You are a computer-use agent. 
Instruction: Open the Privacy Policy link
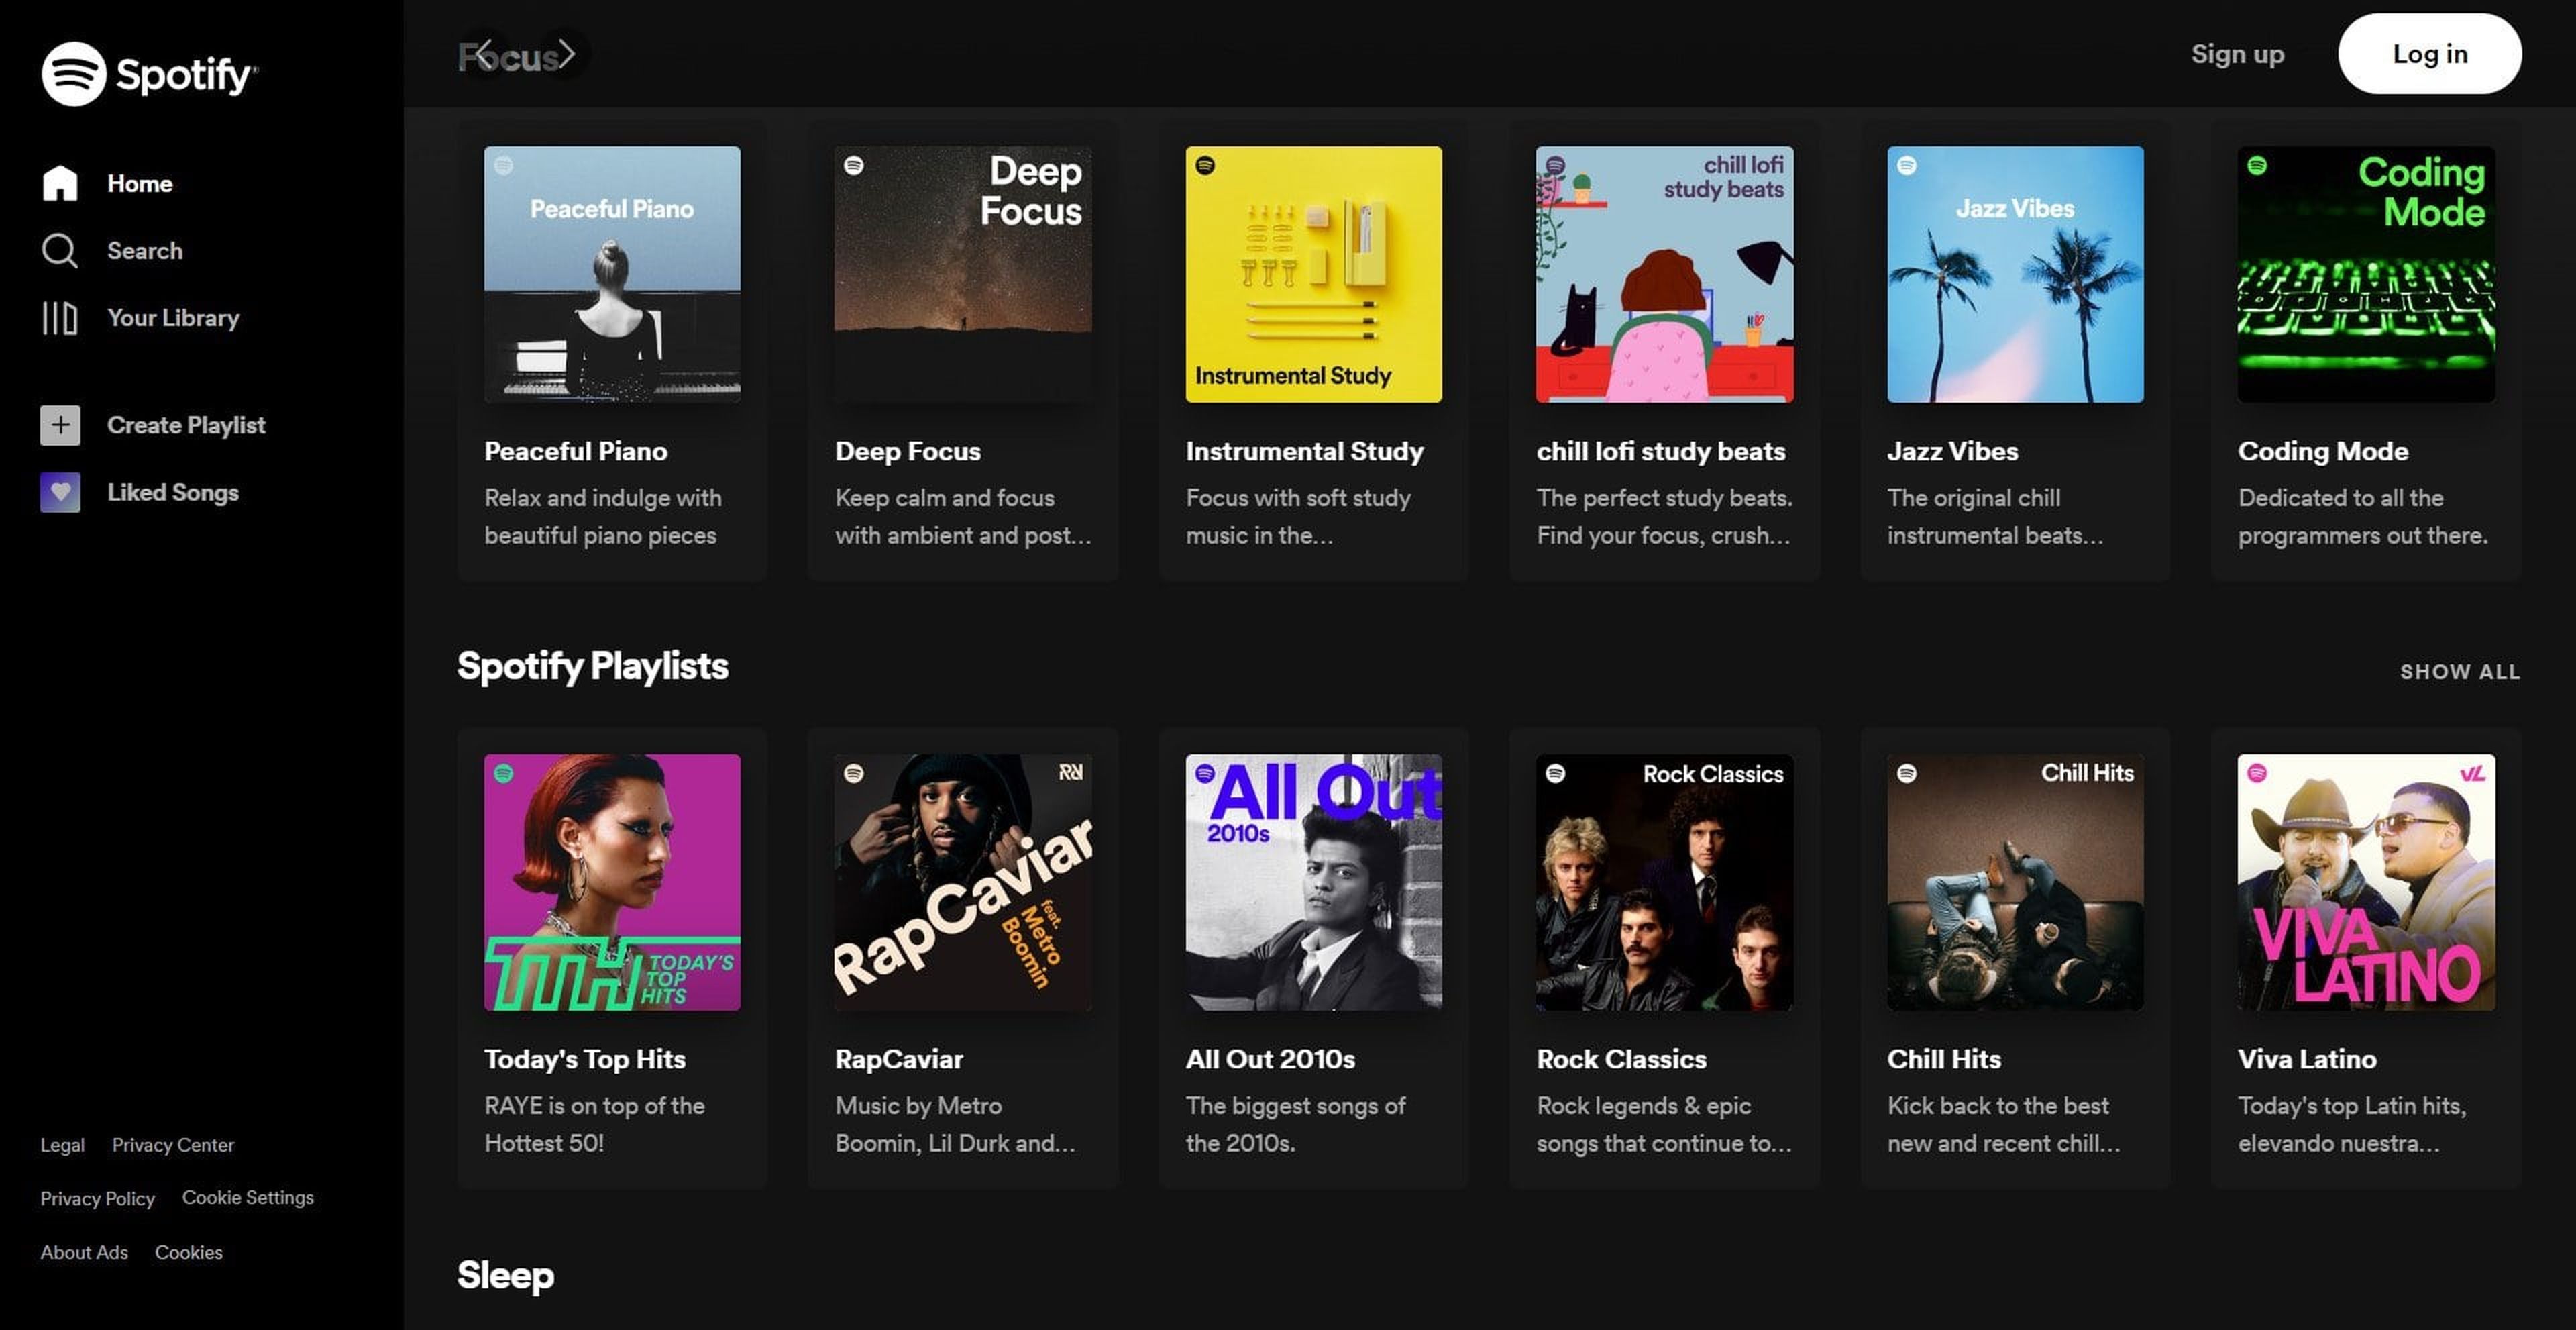(x=97, y=1198)
